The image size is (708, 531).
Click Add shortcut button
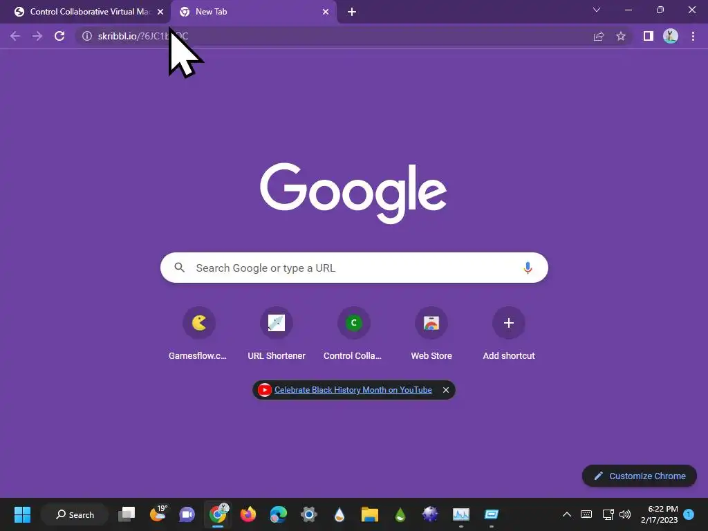(509, 334)
